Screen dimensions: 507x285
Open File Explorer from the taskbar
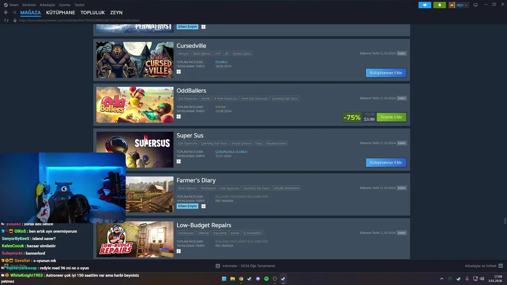click(x=233, y=279)
